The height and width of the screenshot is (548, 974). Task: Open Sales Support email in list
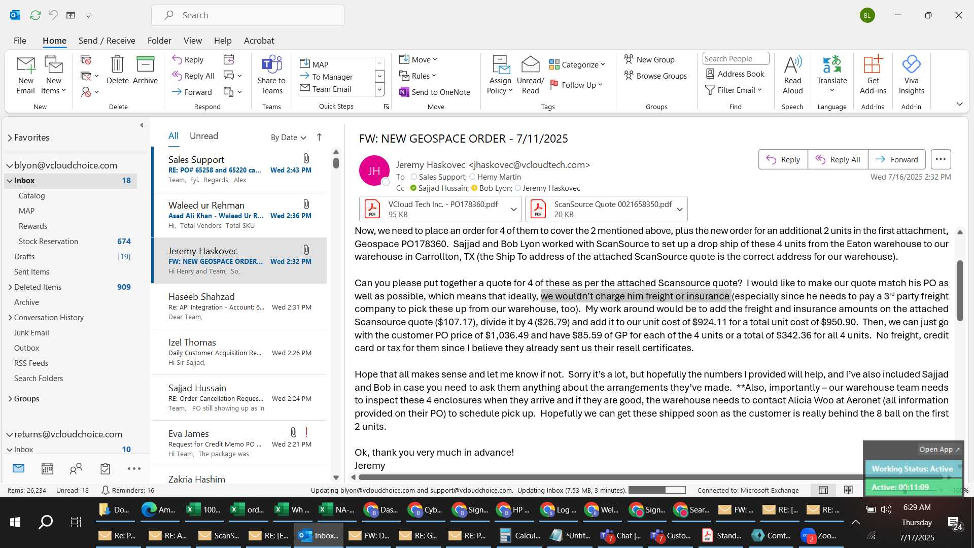coord(239,169)
